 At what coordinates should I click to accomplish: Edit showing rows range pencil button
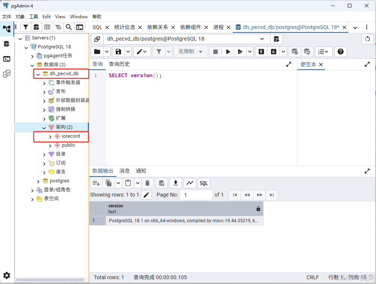pos(146,195)
